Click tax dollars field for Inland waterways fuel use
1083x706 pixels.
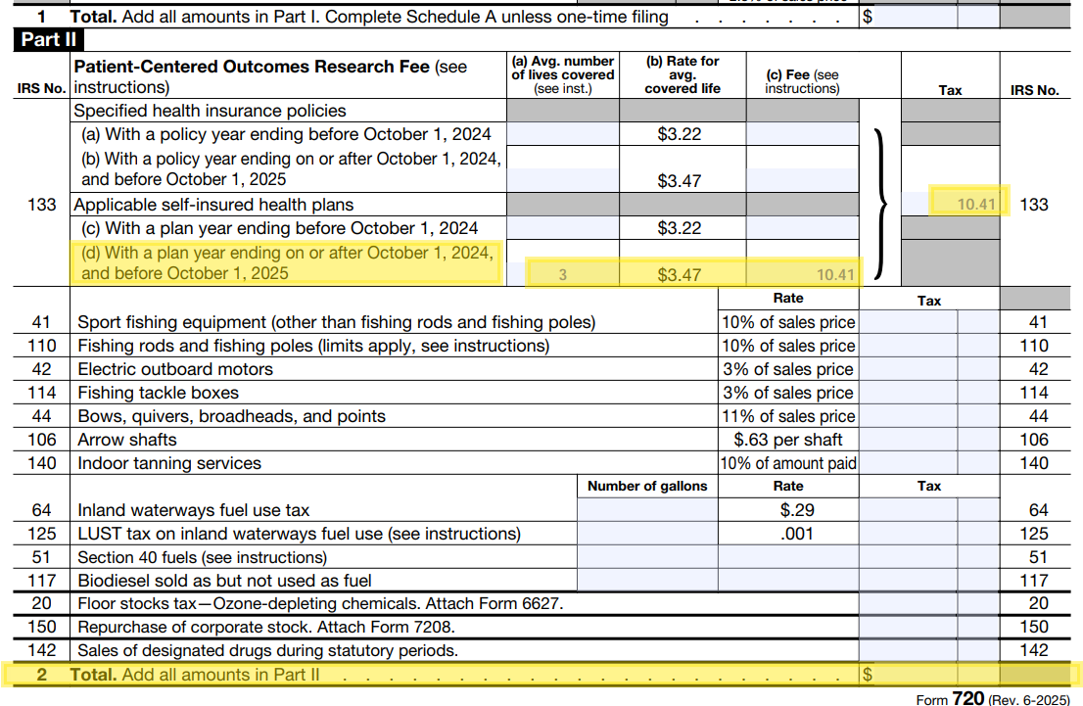(x=909, y=510)
